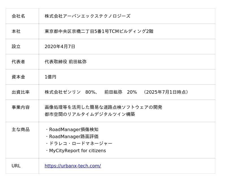Screen dimensions: 226x182
Task: Click the 設立 row label
Action: (16, 47)
